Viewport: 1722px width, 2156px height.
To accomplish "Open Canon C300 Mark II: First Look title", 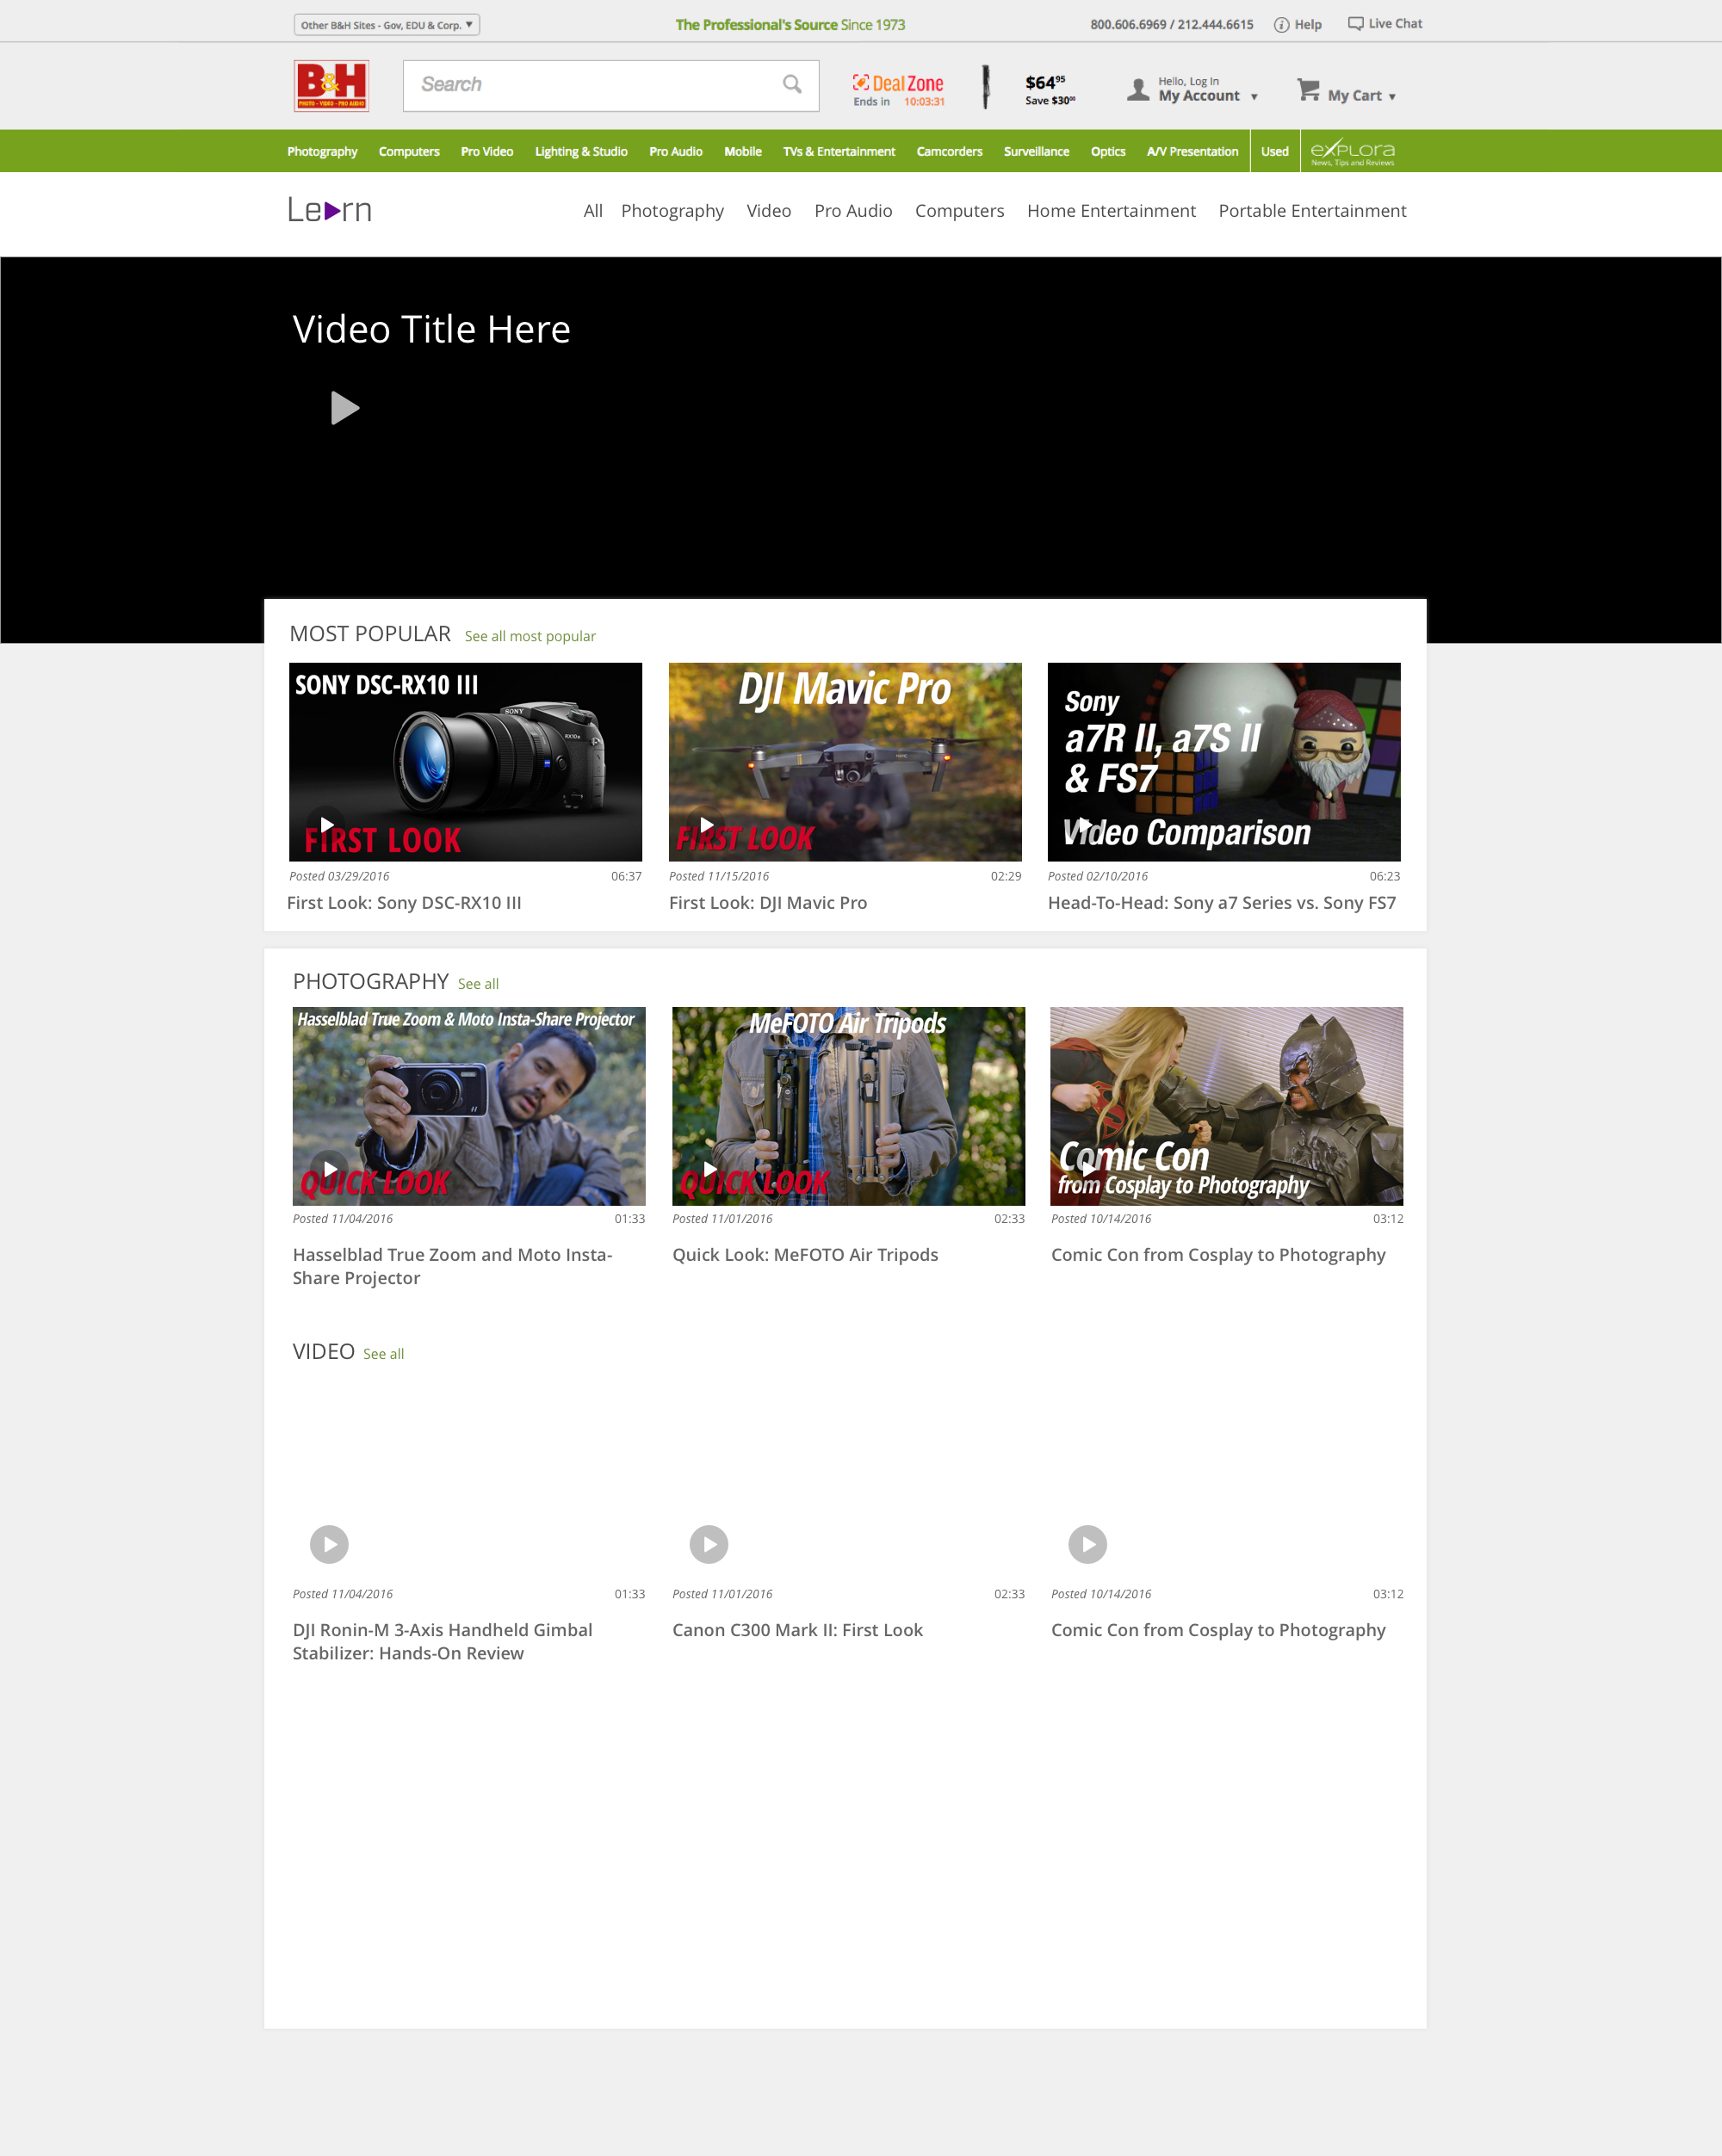I will 797,1630.
